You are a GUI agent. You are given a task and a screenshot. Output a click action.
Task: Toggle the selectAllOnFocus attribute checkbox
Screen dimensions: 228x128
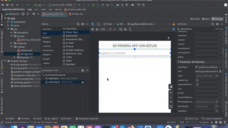197,84
